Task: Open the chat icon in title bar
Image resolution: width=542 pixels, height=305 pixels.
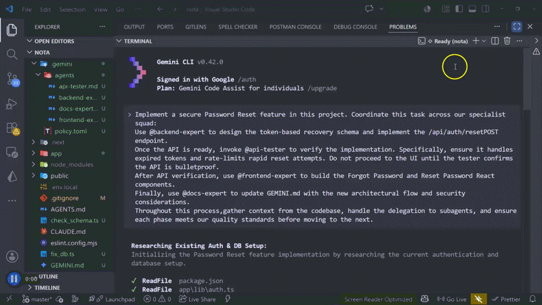Action: pos(369,9)
